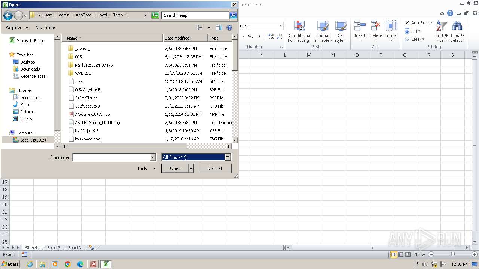
Task: Open Internet Explorer from taskbar
Action: tap(30, 264)
